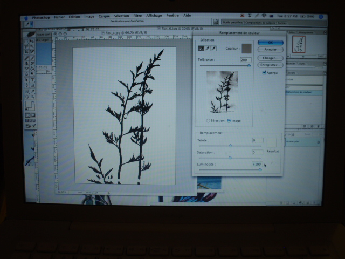The image size is (345, 259).
Task: Select the Pen tool
Action: click(x=26, y=85)
